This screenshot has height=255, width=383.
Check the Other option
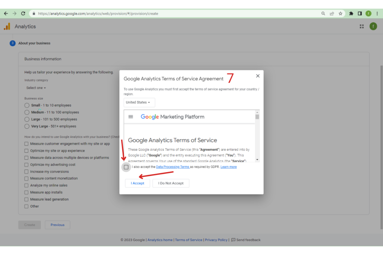tap(27, 206)
